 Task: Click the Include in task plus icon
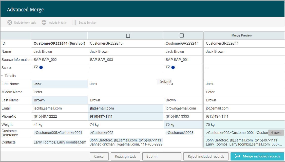point(44,23)
